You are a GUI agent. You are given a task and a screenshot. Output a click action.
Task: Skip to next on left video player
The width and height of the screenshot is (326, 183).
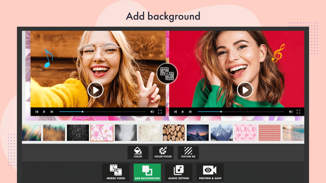52,112
